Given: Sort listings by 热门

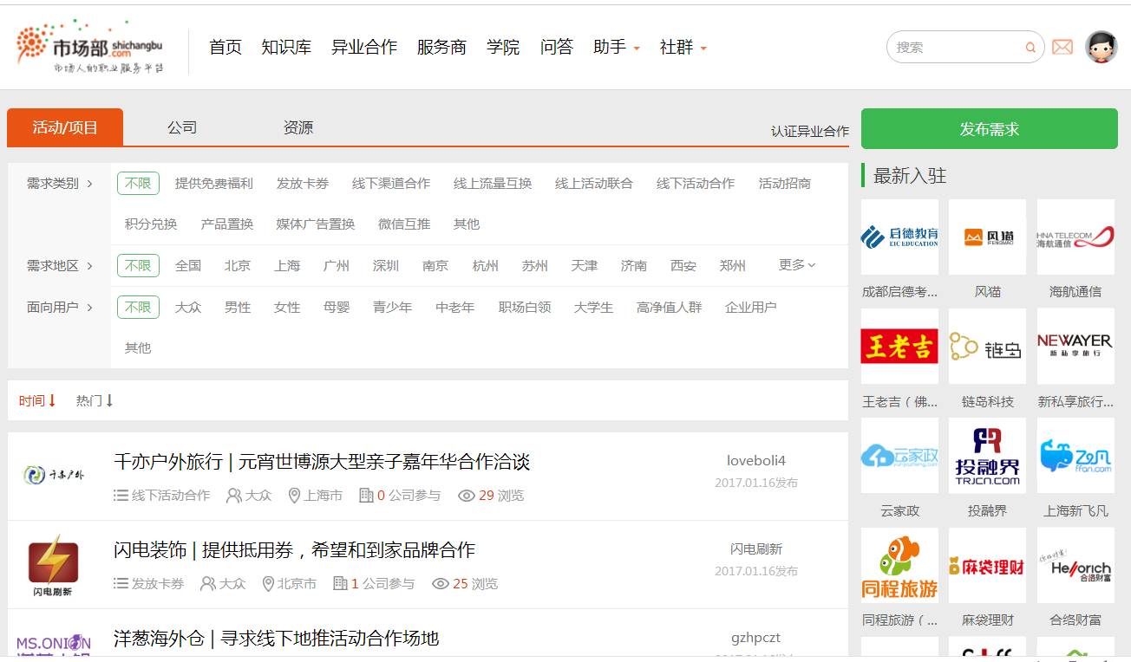Looking at the screenshot, I should pyautogui.click(x=95, y=400).
